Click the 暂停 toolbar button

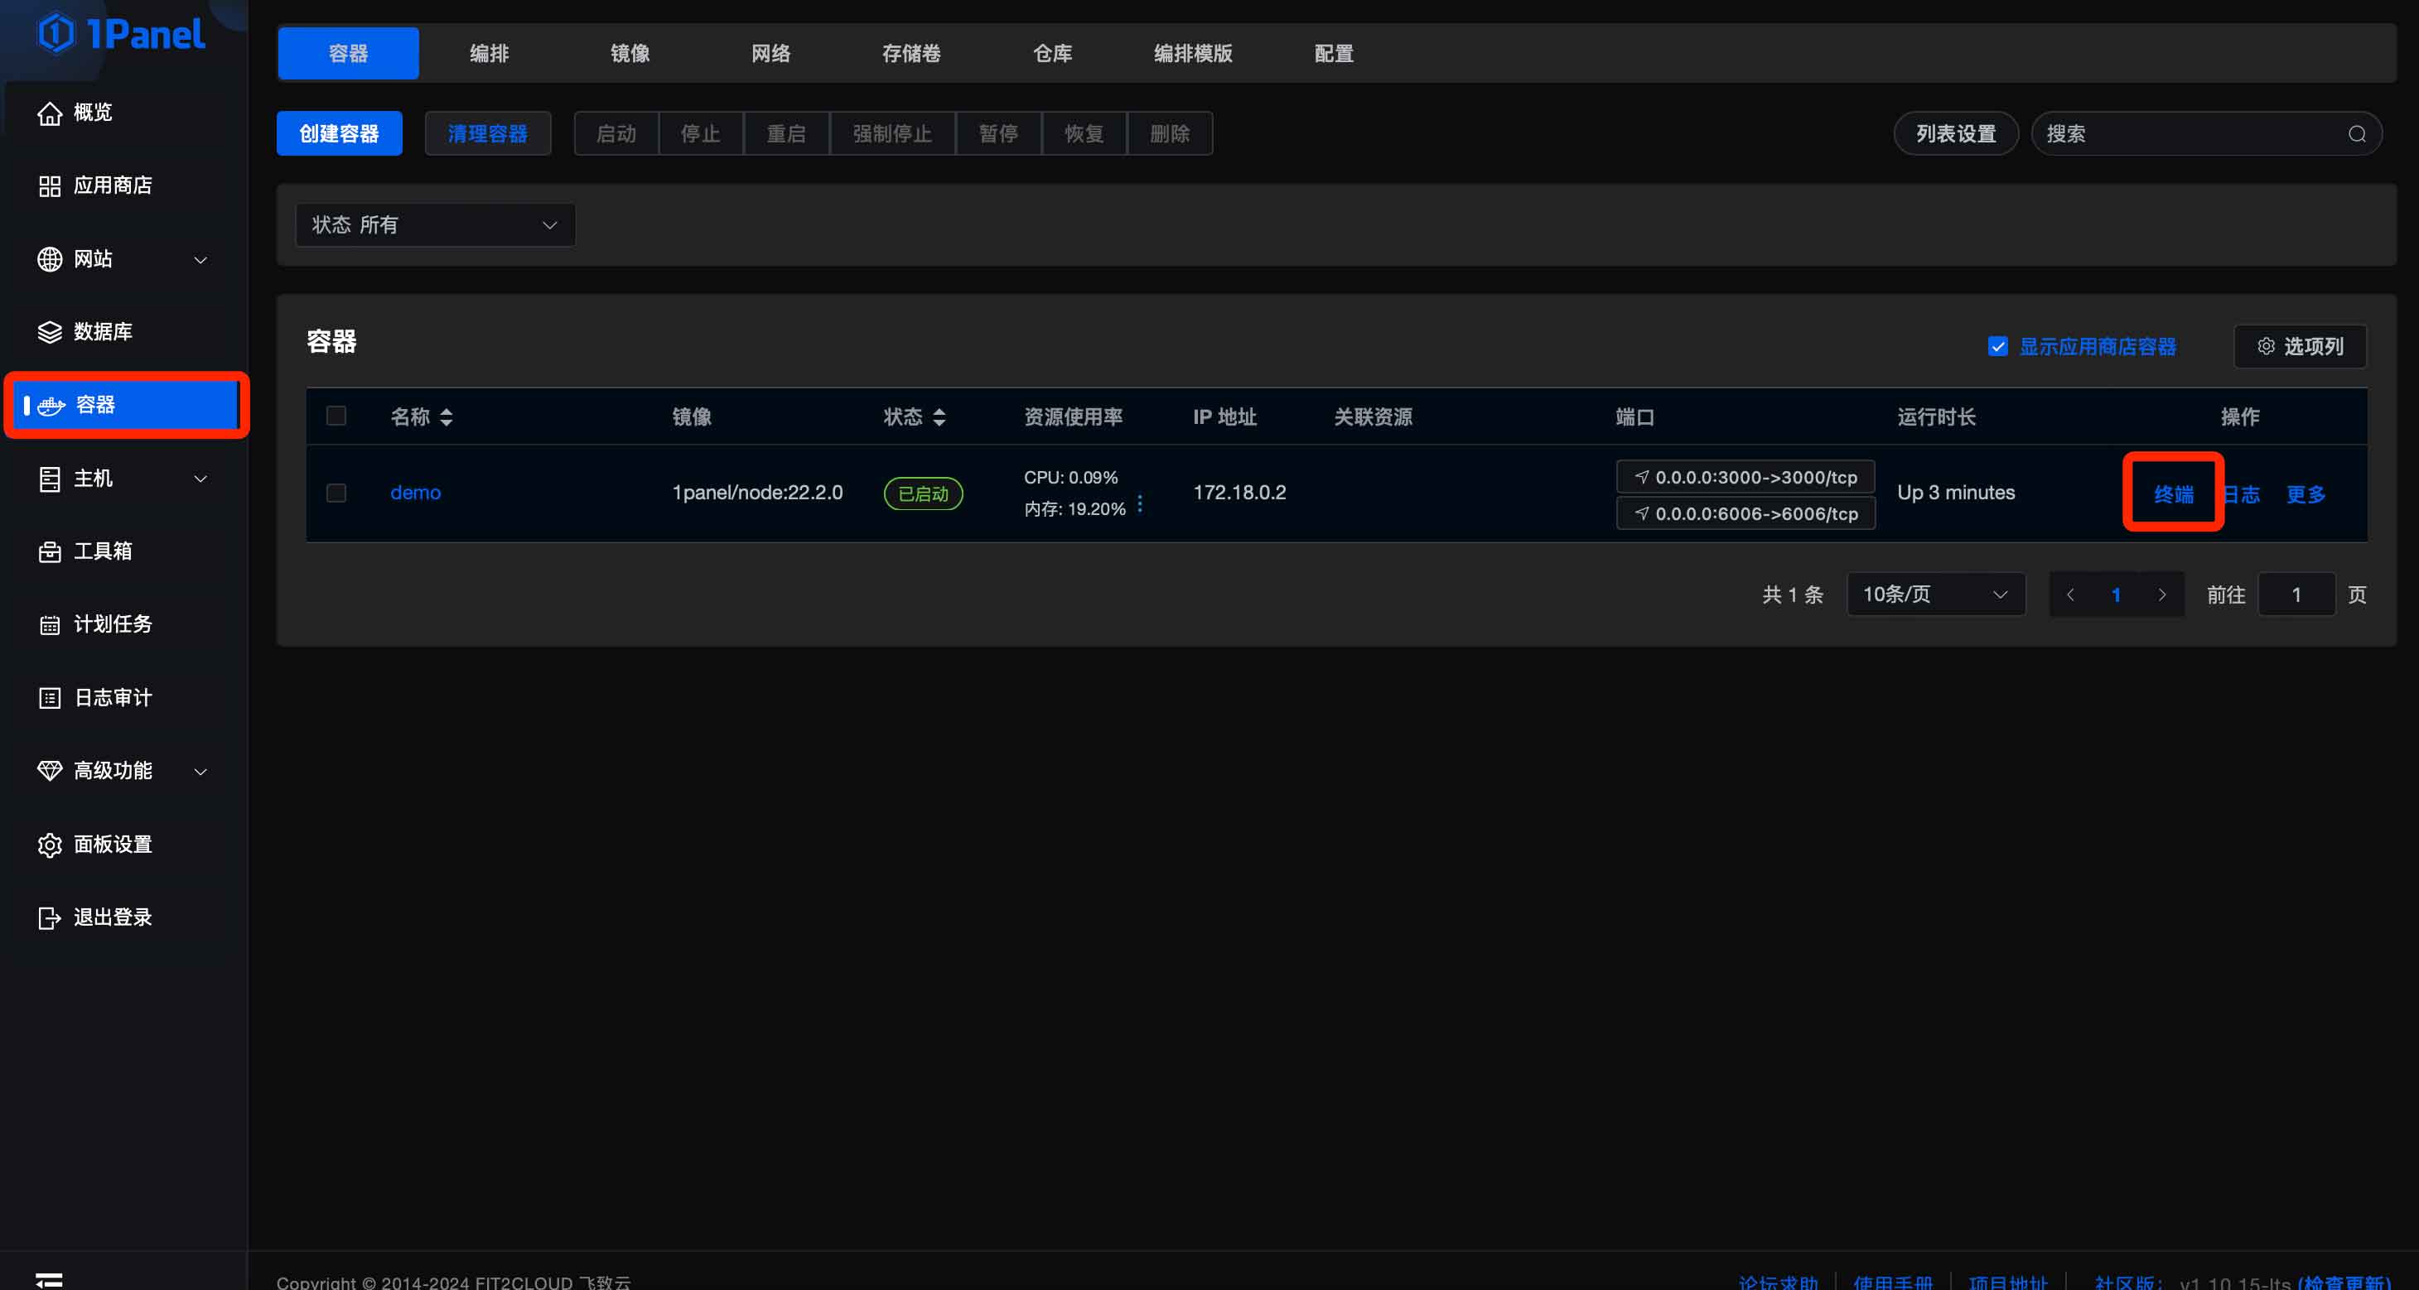point(998,133)
